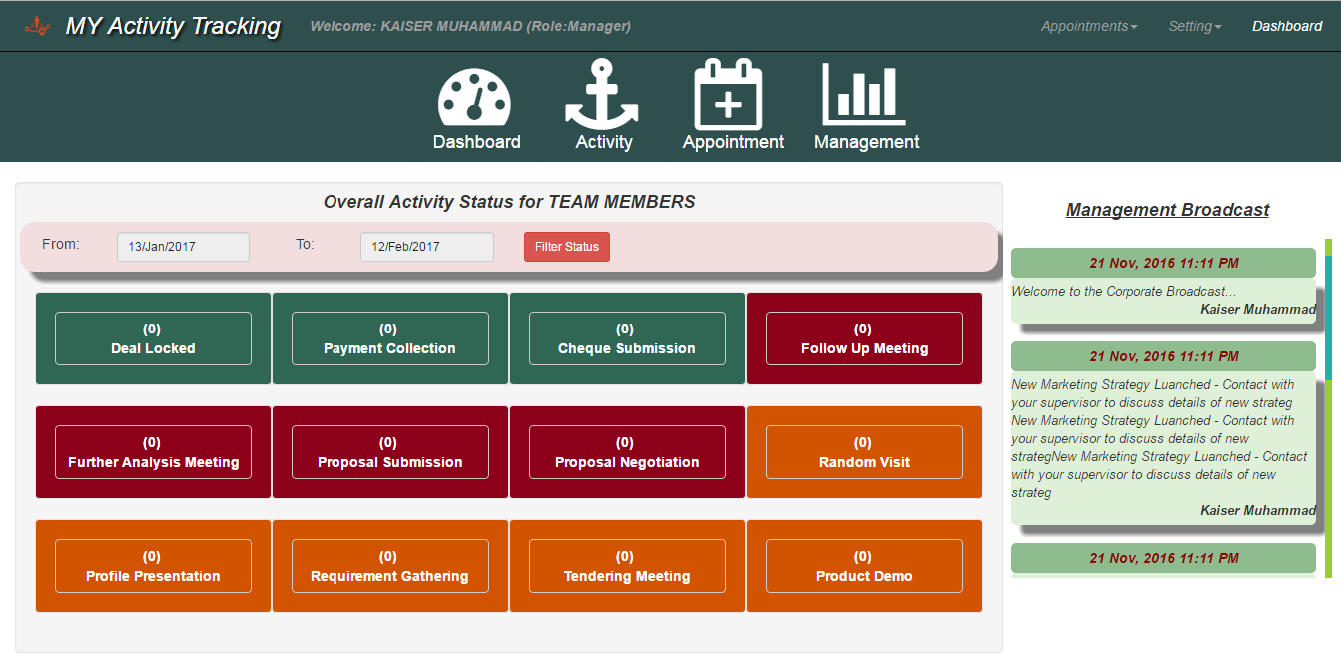The height and width of the screenshot is (662, 1341).
Task: Select the Random Visit tile
Action: point(864,452)
